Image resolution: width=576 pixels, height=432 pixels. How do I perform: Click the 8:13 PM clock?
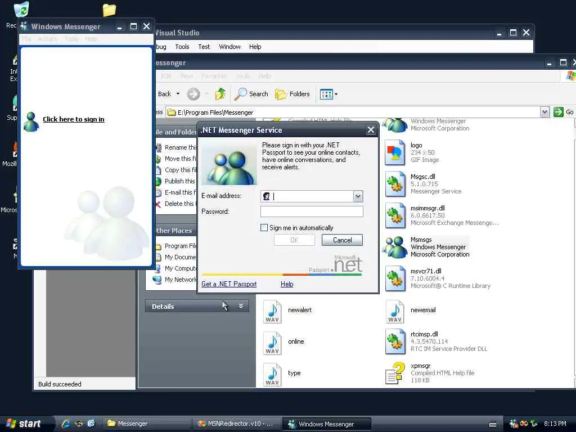click(555, 424)
